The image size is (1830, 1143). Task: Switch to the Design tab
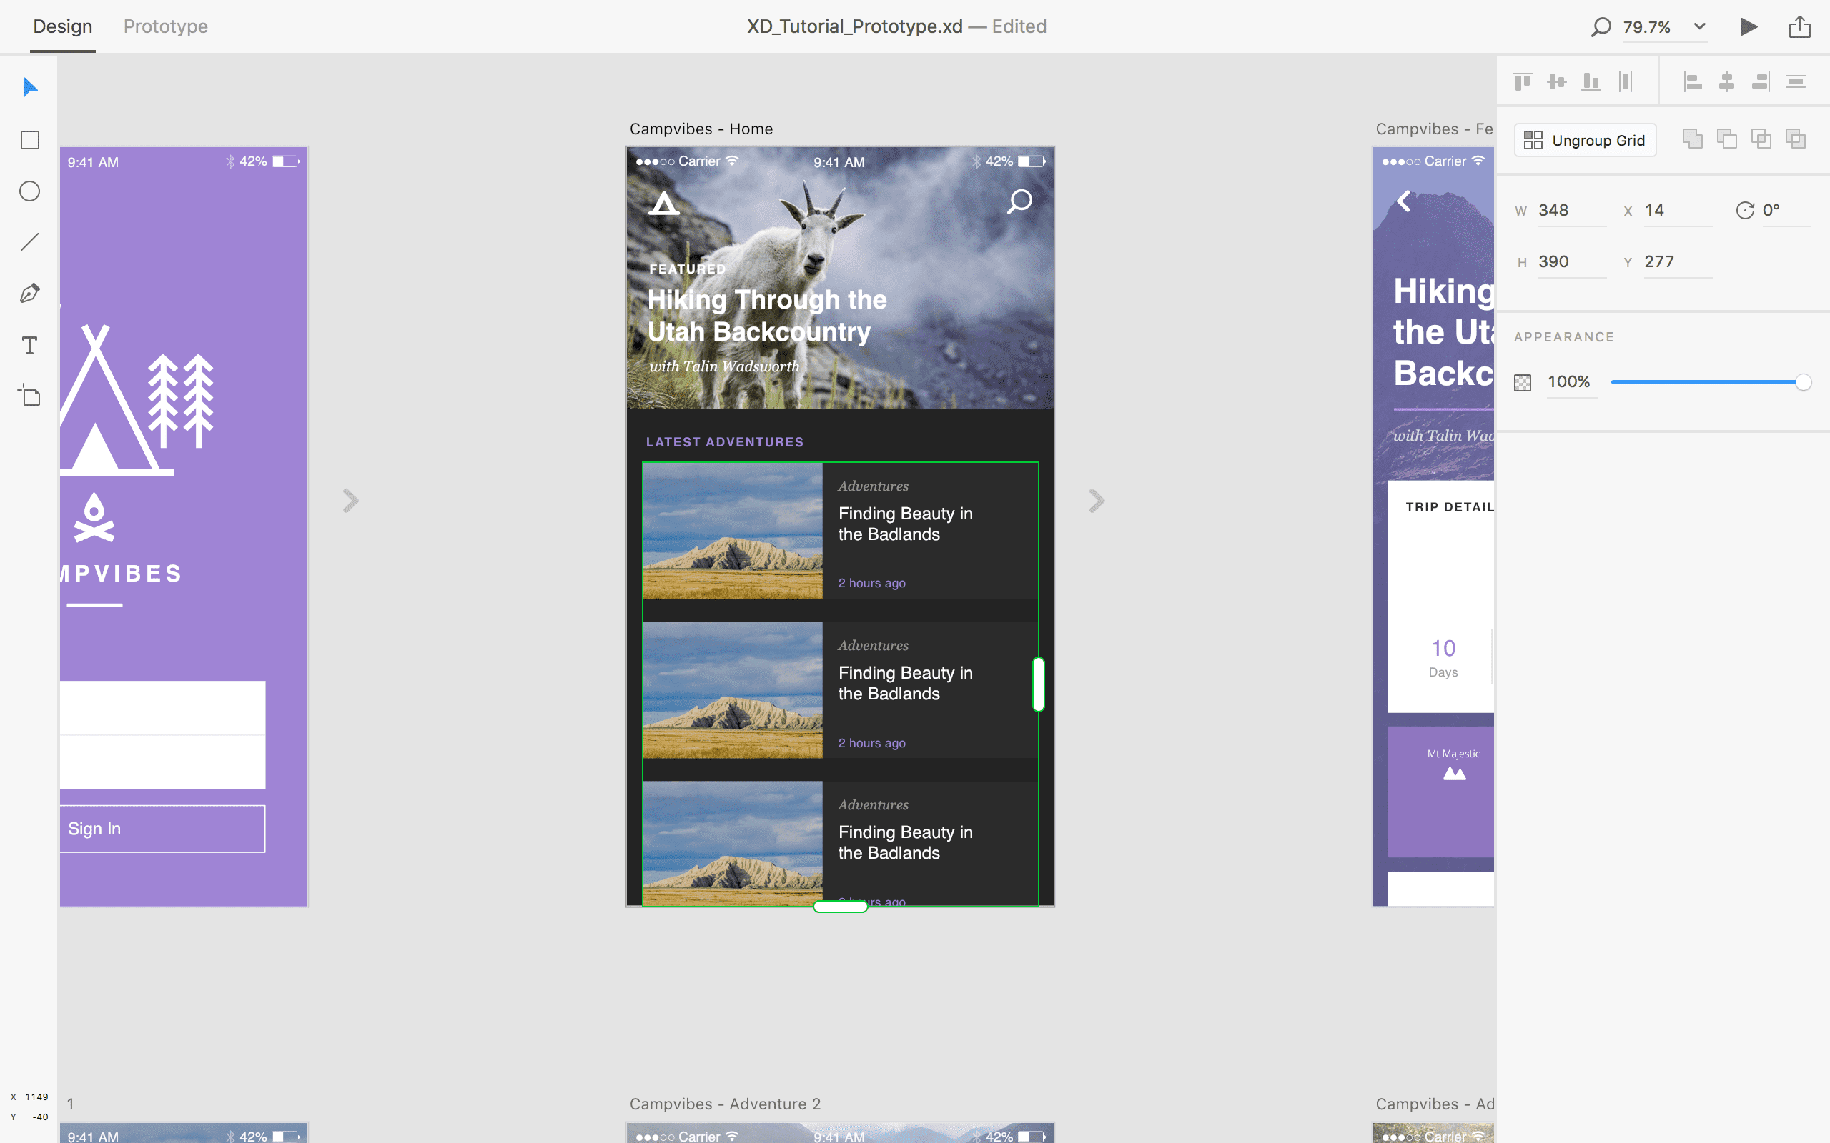(x=63, y=26)
